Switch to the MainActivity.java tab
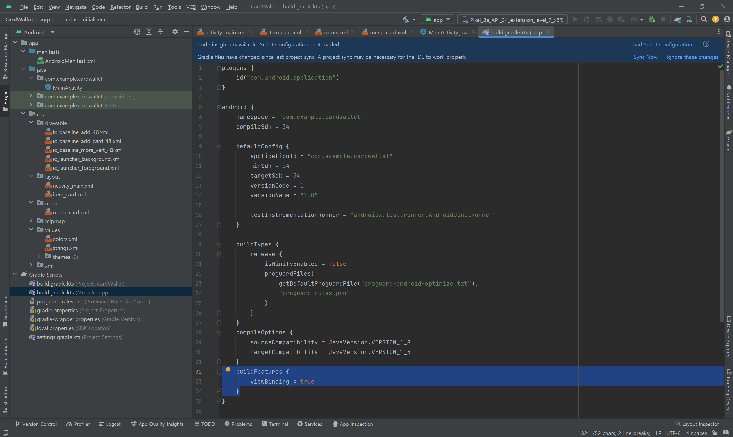733x437 pixels. 448,32
